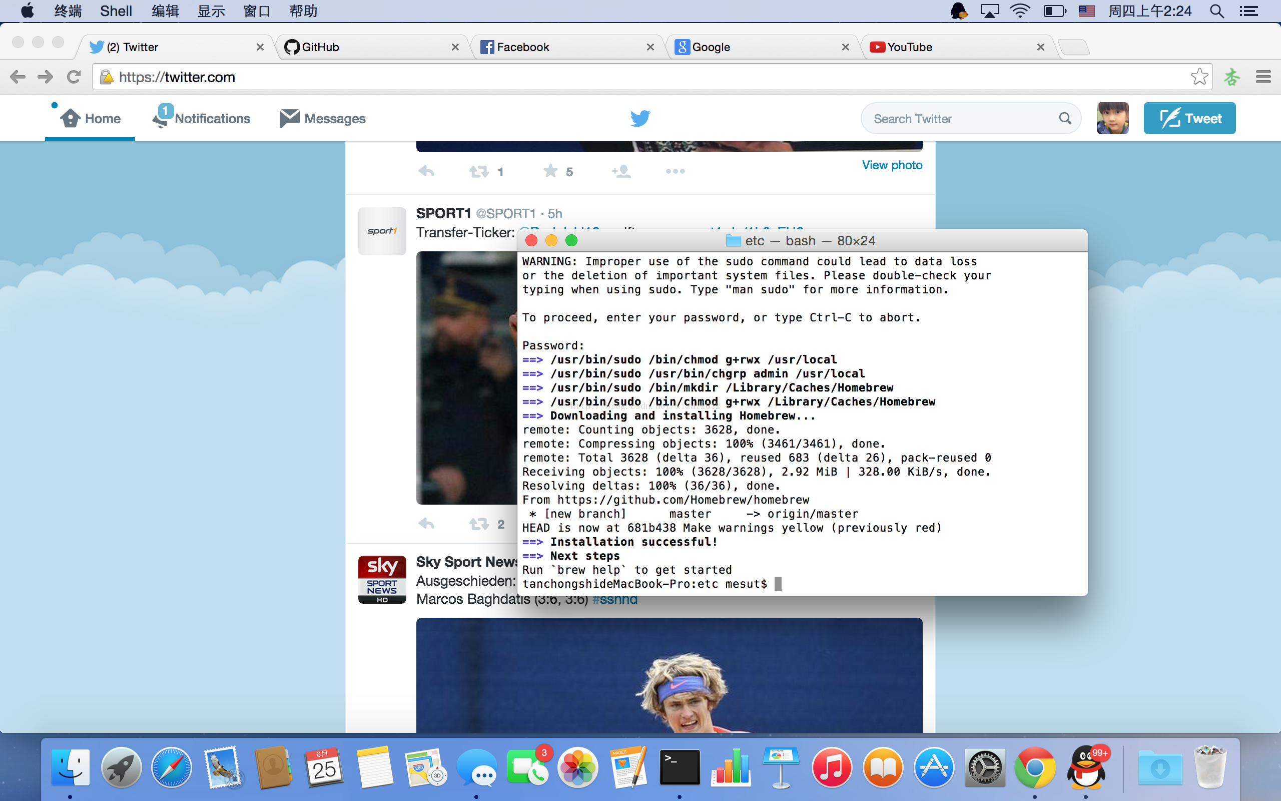
Task: Open the profile avatar menu on Twitter
Action: click(1112, 118)
